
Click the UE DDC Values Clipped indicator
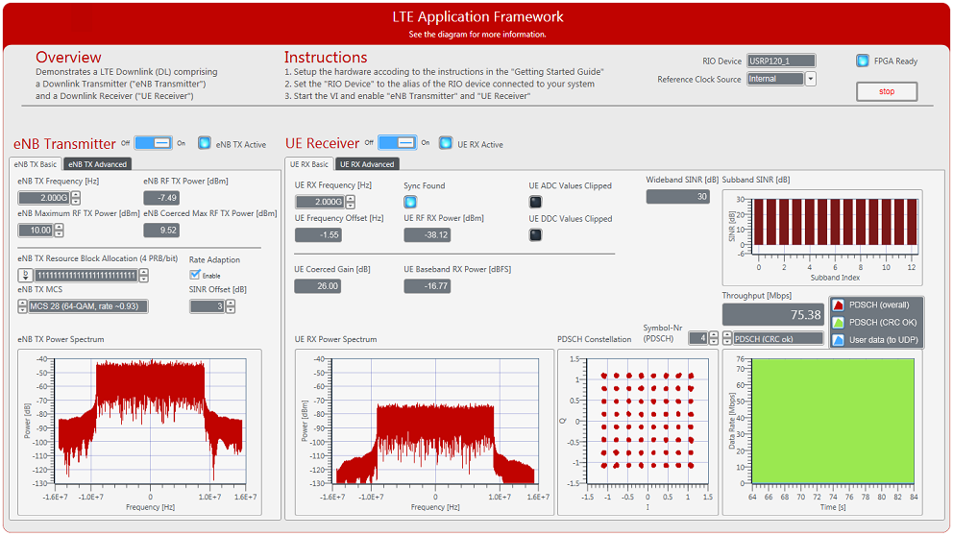pyautogui.click(x=535, y=234)
